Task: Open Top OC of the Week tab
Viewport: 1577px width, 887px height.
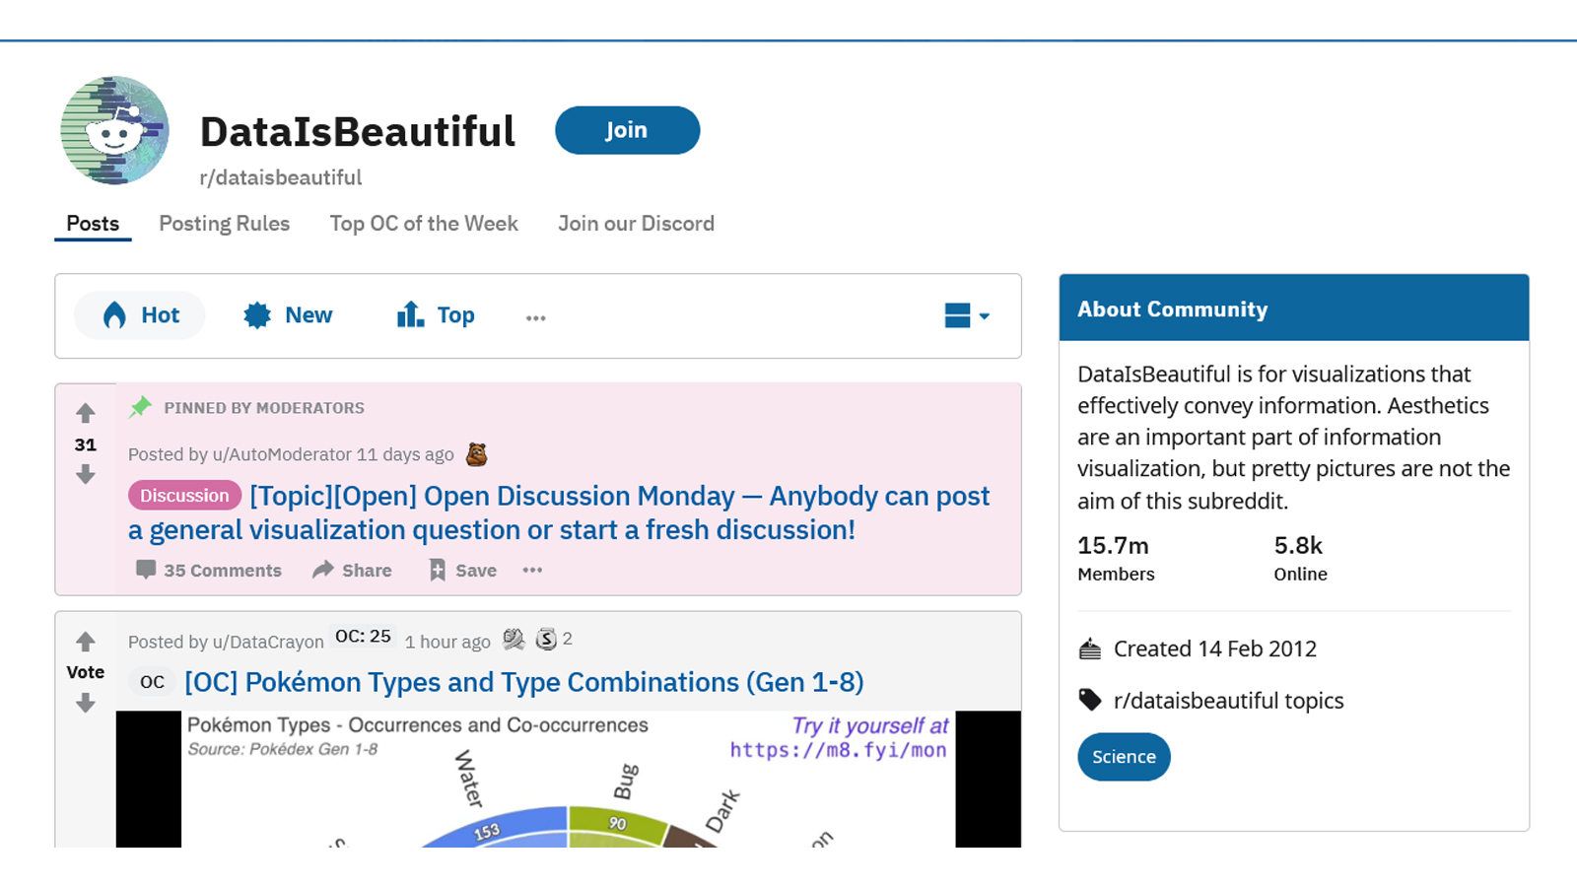Action: pos(424,224)
